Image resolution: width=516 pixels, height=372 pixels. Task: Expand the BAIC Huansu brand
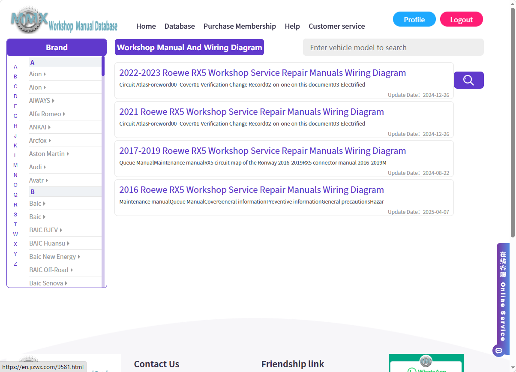click(49, 243)
